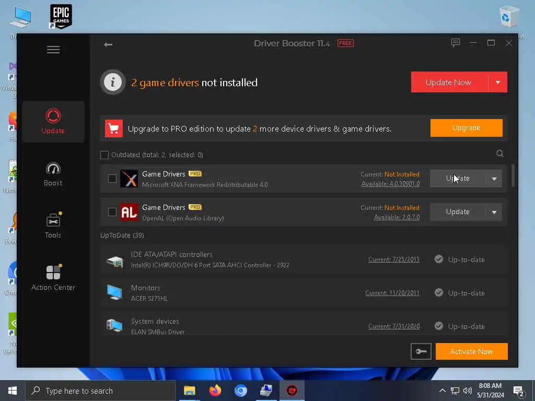This screenshot has width=535, height=401.
Task: Open Current 7/25/2013 driver date link
Action: pyautogui.click(x=394, y=260)
